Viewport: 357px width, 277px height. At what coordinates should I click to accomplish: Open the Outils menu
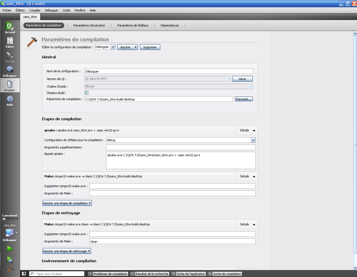[66, 10]
